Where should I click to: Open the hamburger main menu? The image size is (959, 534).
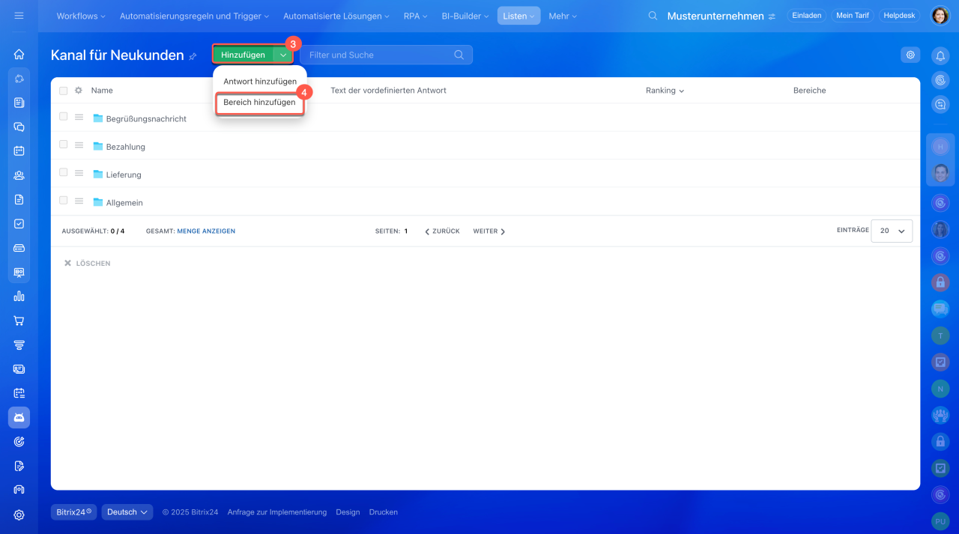pos(19,16)
